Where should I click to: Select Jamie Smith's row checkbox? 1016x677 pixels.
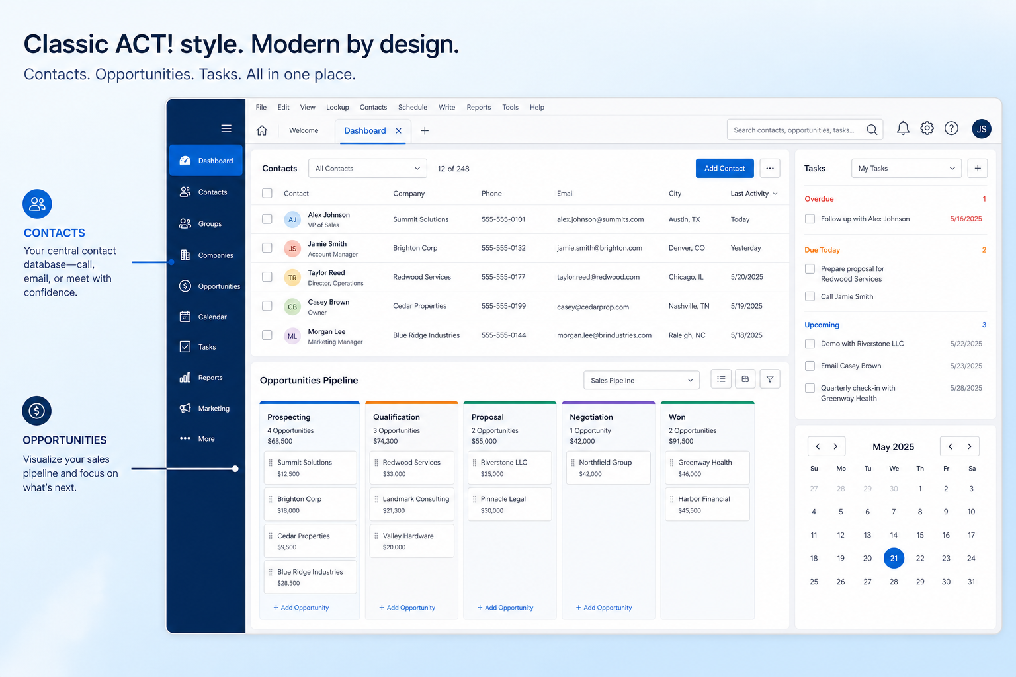click(x=267, y=248)
